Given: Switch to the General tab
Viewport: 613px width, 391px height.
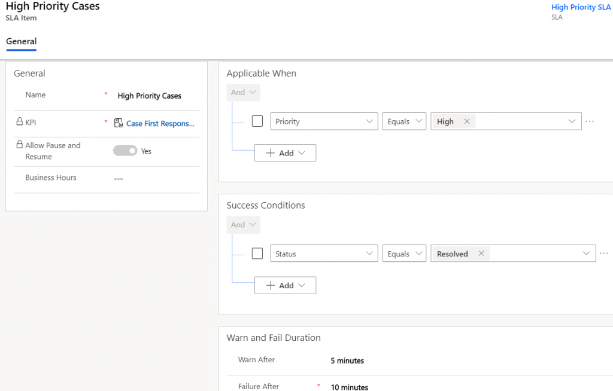Looking at the screenshot, I should [21, 41].
